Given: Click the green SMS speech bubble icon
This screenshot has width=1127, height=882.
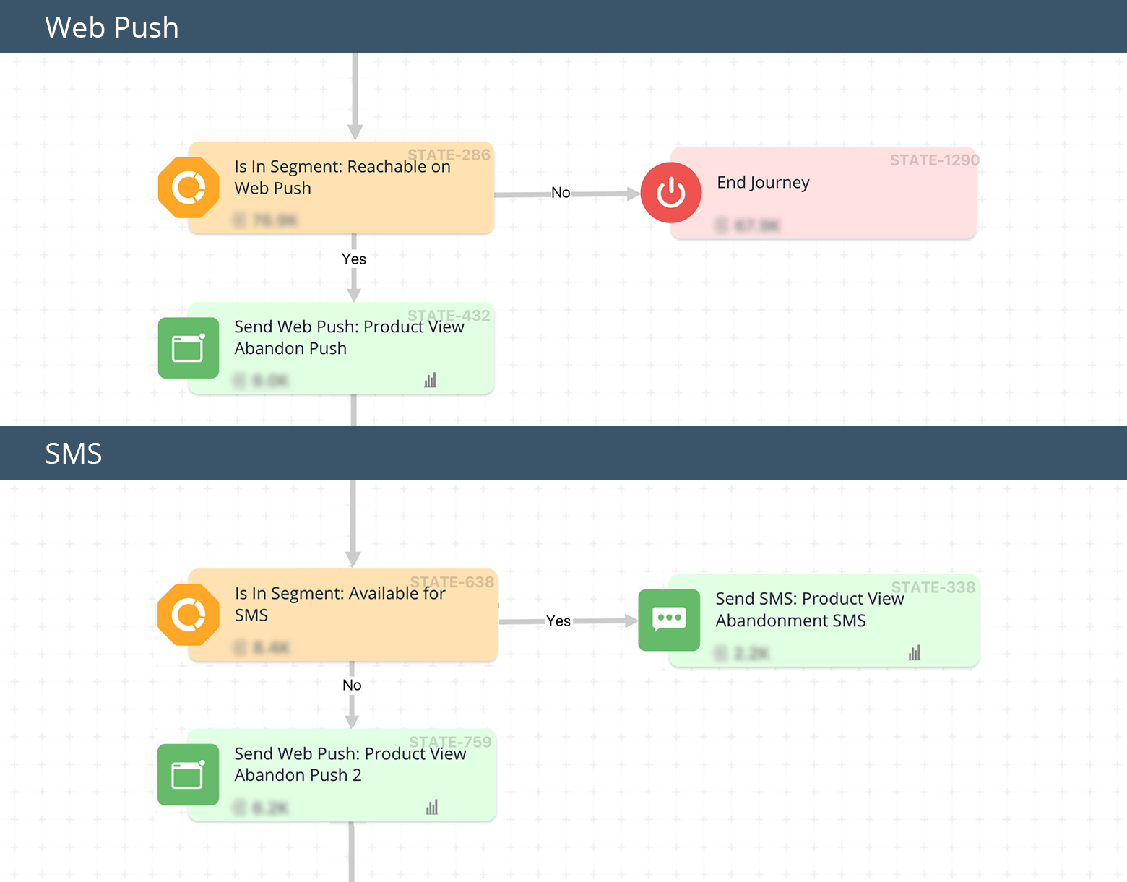Looking at the screenshot, I should tap(669, 620).
